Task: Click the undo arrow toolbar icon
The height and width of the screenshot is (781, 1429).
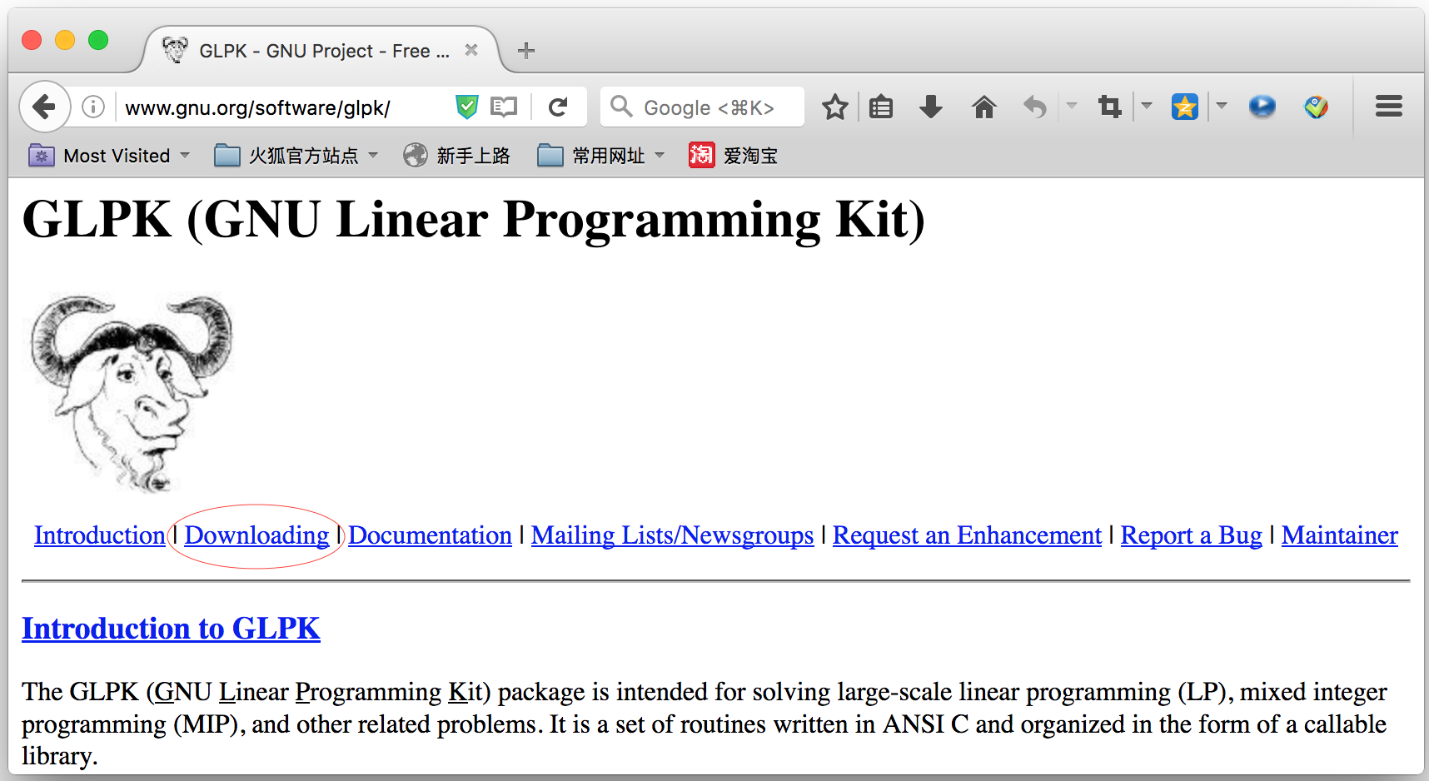Action: coord(1035,107)
